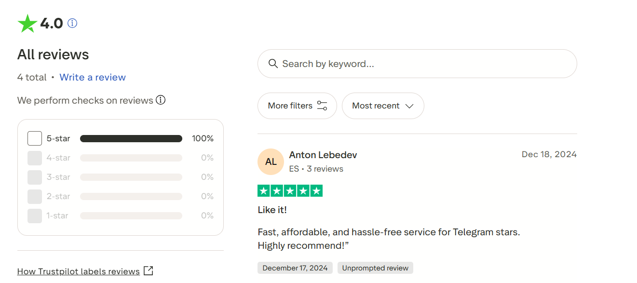Open How Trustpilot labels reviews link
637x283 pixels.
pyautogui.click(x=78, y=271)
